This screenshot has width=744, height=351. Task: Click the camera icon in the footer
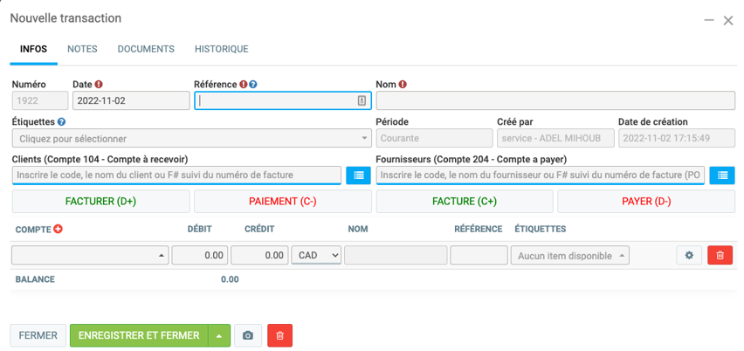pos(248,335)
